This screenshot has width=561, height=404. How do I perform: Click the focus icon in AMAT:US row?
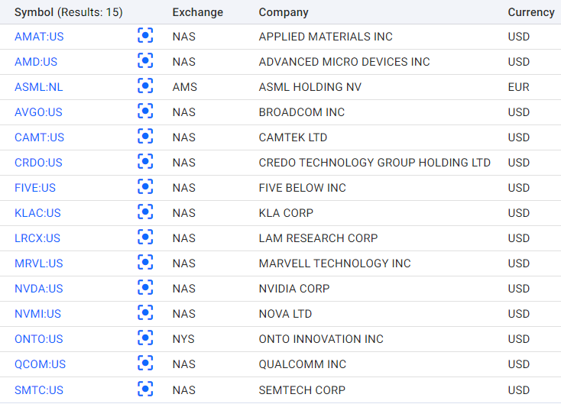coord(145,36)
